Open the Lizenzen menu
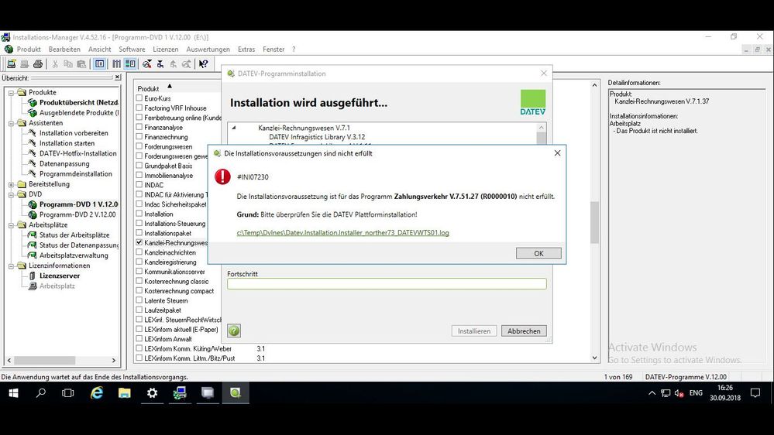This screenshot has height=435, width=774. [165, 50]
